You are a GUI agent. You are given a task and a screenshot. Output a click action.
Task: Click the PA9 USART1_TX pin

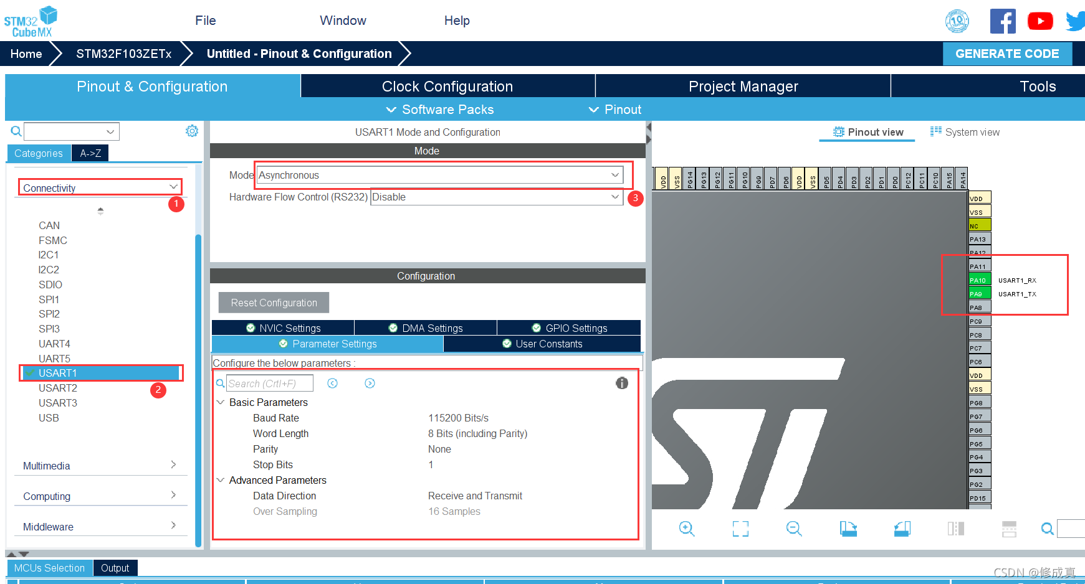point(980,294)
